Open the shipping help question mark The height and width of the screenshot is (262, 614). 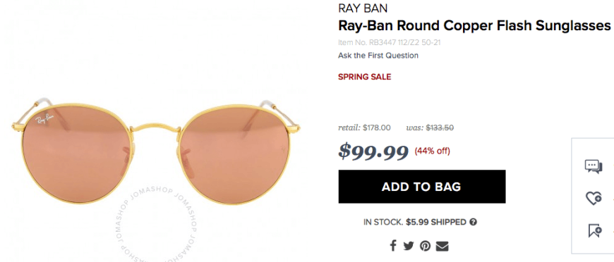tap(473, 222)
